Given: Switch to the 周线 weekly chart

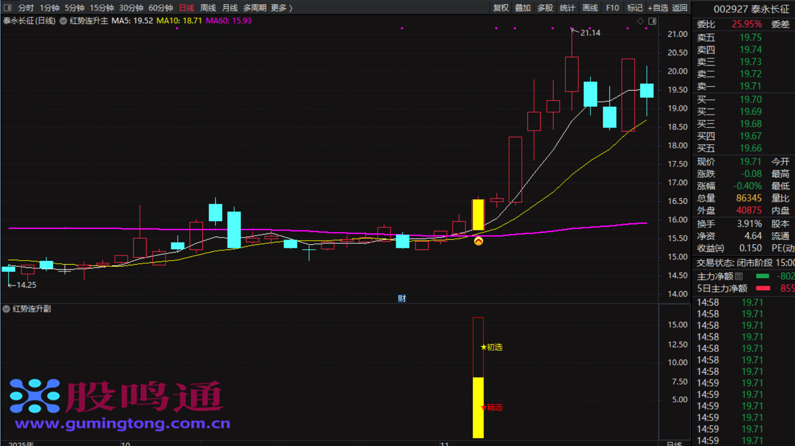Looking at the screenshot, I should [208, 8].
